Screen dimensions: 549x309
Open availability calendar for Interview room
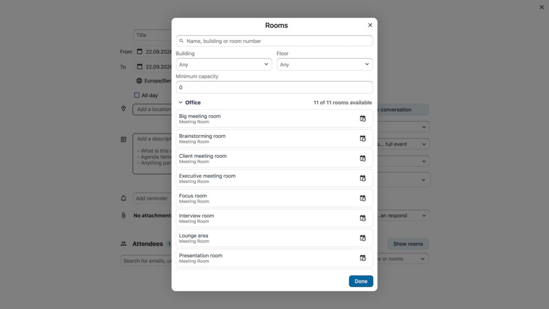tap(363, 218)
